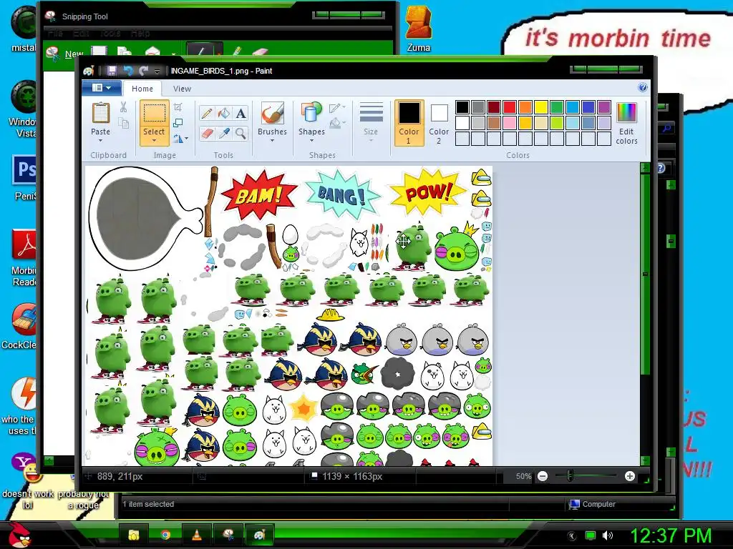This screenshot has height=549, width=733.
Task: Pick the orange color swatch
Action: pyautogui.click(x=525, y=107)
